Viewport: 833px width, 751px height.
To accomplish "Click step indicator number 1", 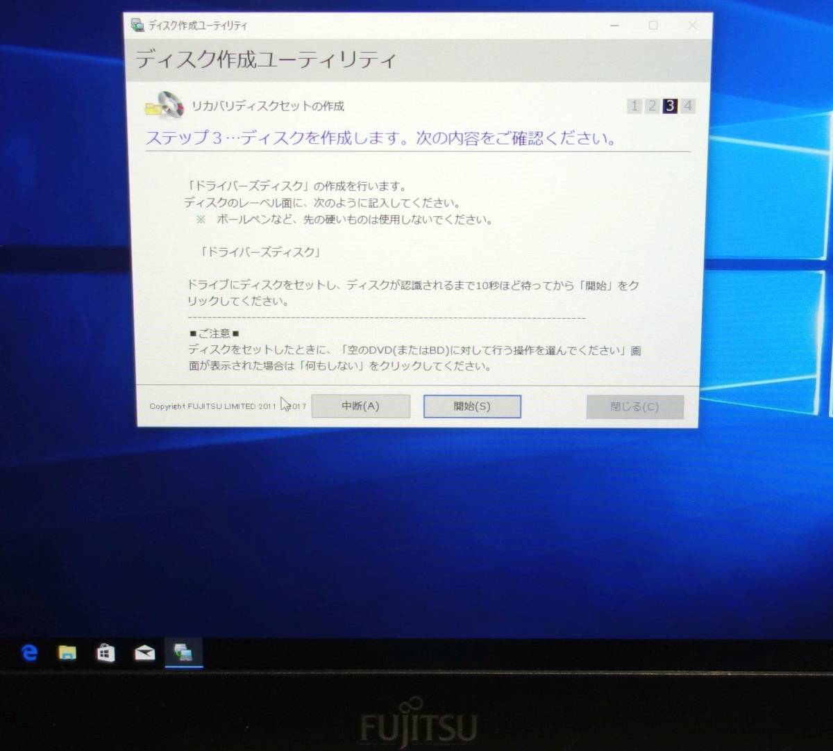I will pyautogui.click(x=634, y=106).
